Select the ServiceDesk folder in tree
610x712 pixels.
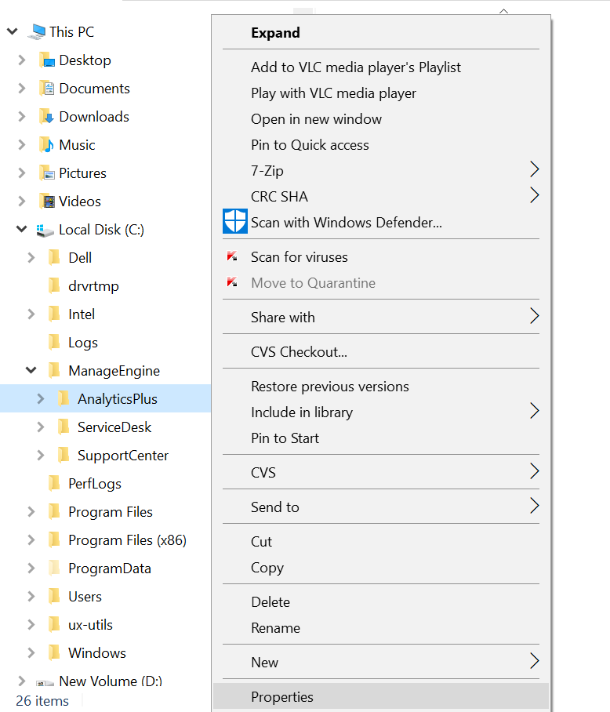point(114,427)
